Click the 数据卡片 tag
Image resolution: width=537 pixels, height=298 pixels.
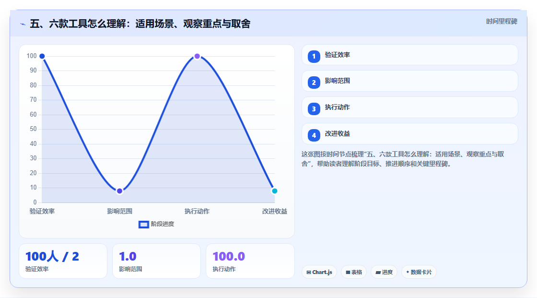point(419,272)
